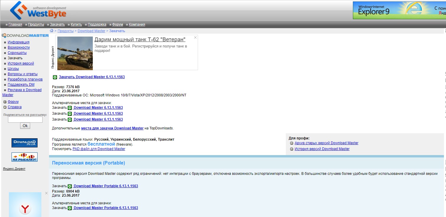Open Возможности in the sidebar
The image size is (446, 217).
19,47
